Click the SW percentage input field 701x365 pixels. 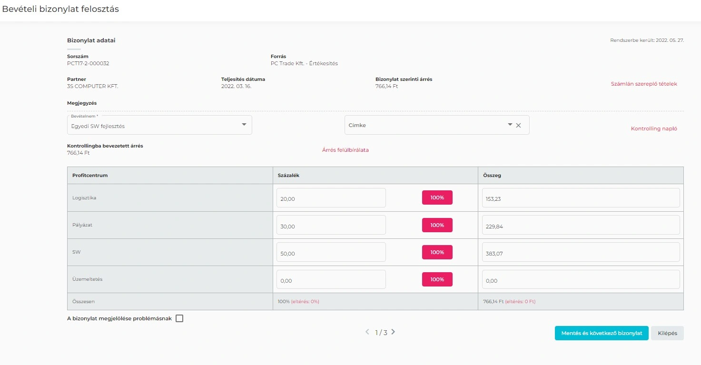331,253
